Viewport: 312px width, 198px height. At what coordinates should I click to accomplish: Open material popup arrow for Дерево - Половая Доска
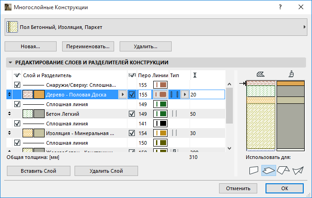[122, 95]
